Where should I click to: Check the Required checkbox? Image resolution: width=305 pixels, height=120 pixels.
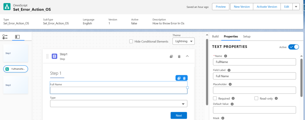[215, 98]
